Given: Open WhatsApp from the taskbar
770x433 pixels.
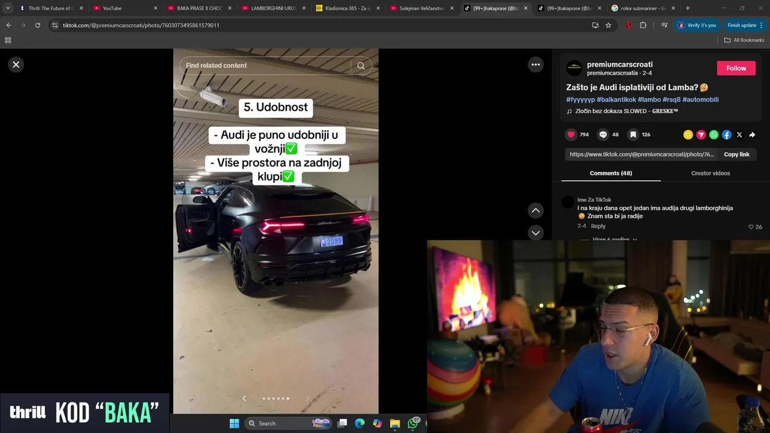Looking at the screenshot, I should tap(413, 423).
